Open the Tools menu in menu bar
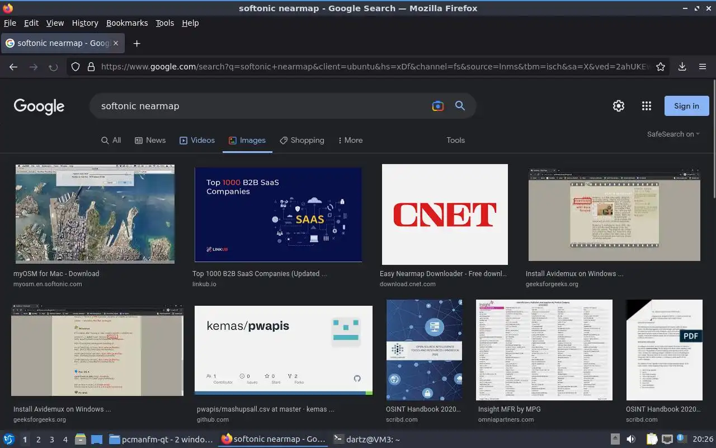 [164, 23]
